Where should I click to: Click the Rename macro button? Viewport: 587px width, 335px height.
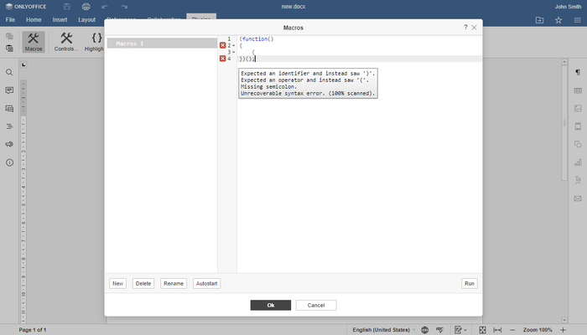(174, 283)
